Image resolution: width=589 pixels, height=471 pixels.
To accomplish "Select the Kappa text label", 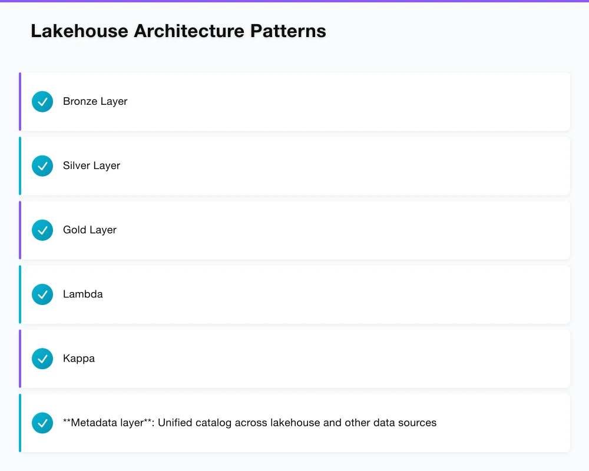I will coord(79,359).
